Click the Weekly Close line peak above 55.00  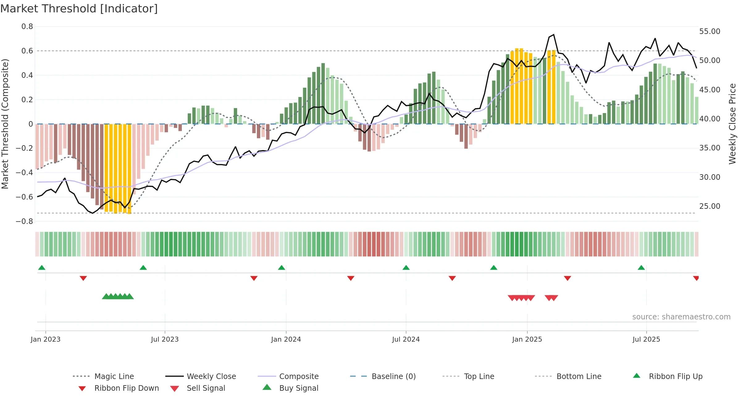(x=554, y=35)
